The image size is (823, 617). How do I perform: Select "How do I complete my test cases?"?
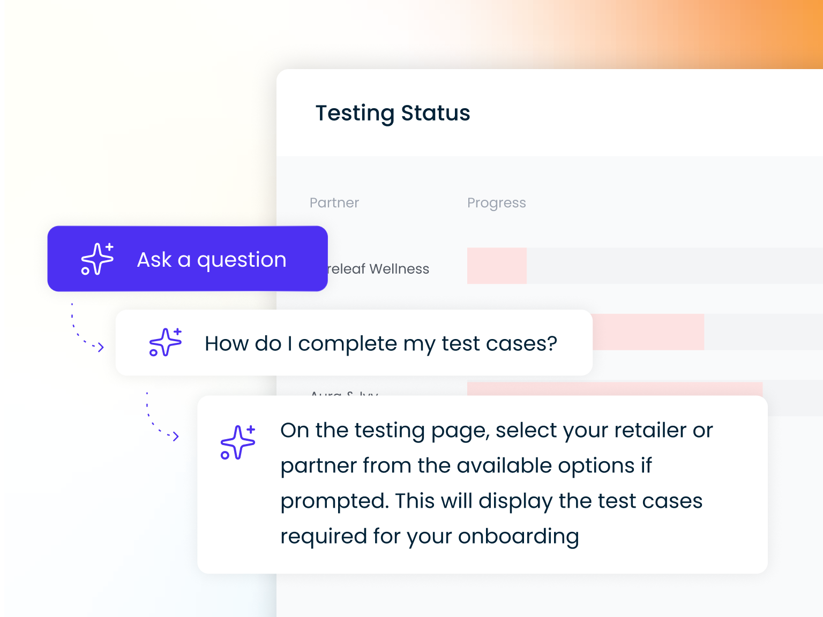click(380, 343)
